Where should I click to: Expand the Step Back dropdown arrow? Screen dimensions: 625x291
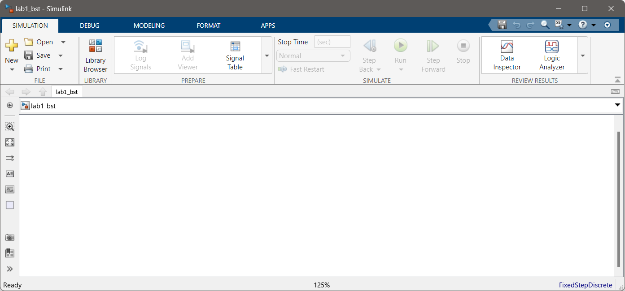379,69
